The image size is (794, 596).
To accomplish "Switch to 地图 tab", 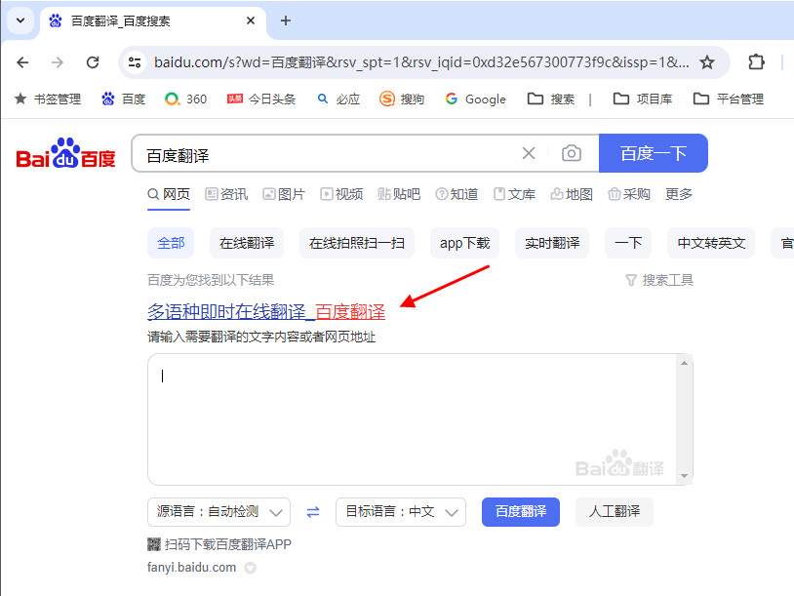I will [x=572, y=194].
